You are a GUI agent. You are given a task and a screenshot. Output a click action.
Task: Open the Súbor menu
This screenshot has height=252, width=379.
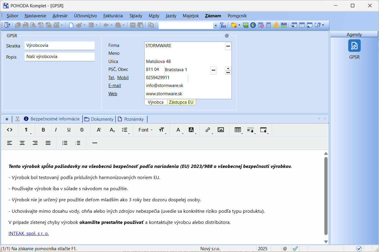pos(12,16)
